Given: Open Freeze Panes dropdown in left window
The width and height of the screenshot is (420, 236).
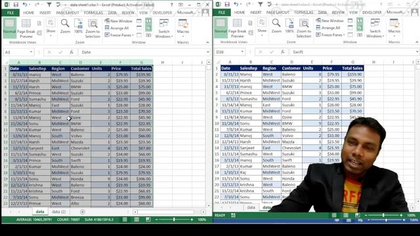Looking at the screenshot, I should [119, 35].
